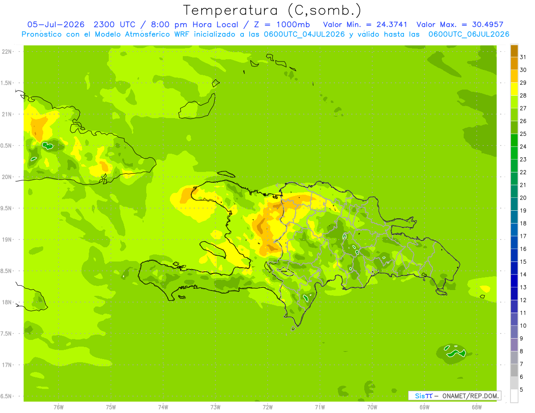Select the 'Z = 1000mb' level text
535x413 pixels.
281,25
